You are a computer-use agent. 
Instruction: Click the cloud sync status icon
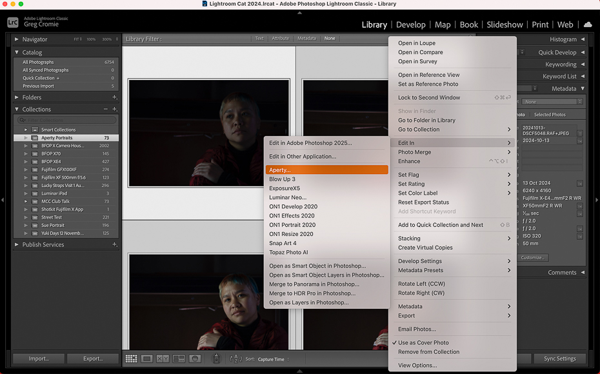587,25
